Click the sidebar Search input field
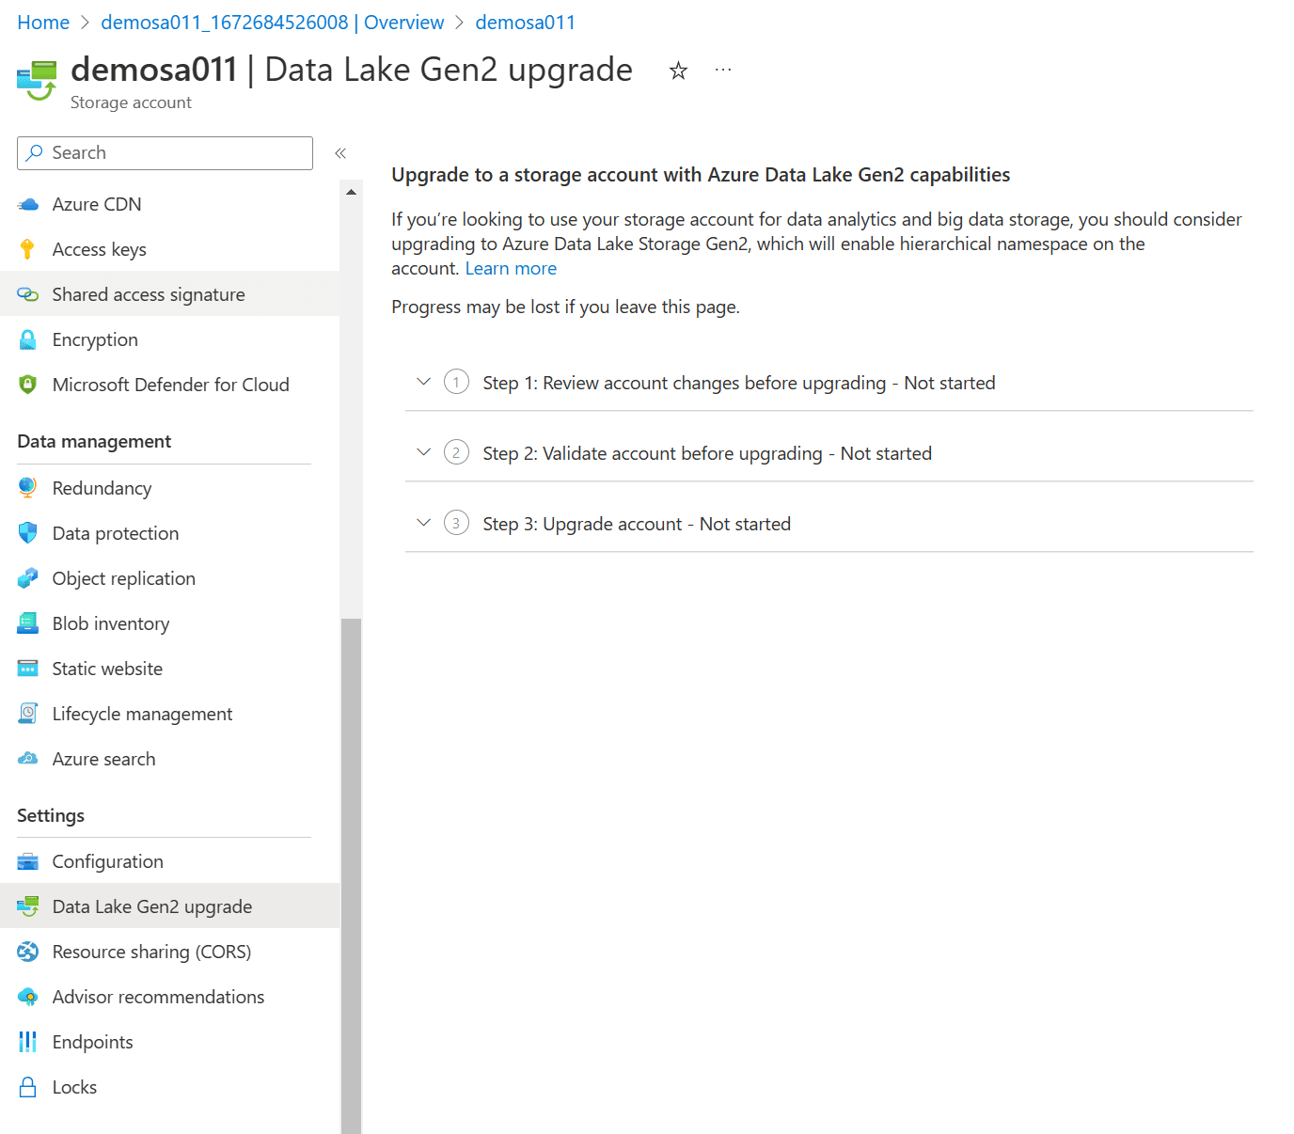This screenshot has width=1294, height=1134. (165, 153)
